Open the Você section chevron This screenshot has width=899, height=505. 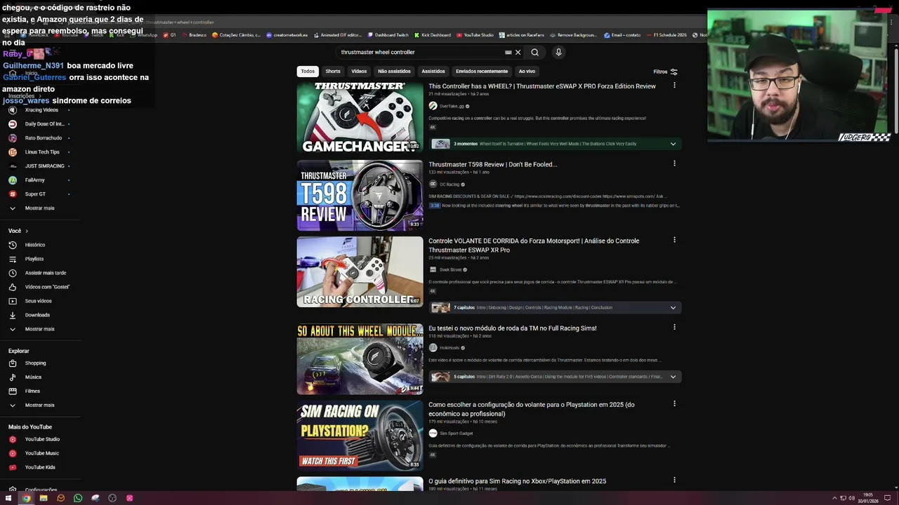tap(27, 231)
